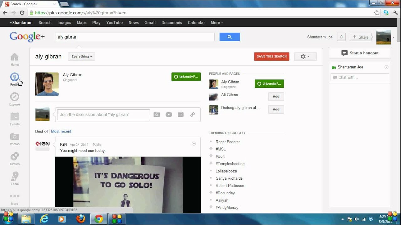
Task: Click the Share button
Action: [361, 37]
